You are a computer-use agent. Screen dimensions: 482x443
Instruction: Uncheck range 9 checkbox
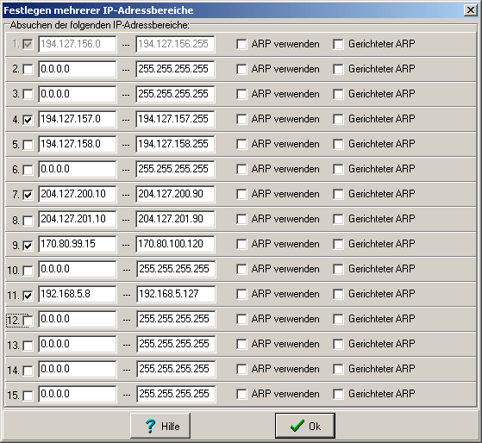point(28,245)
